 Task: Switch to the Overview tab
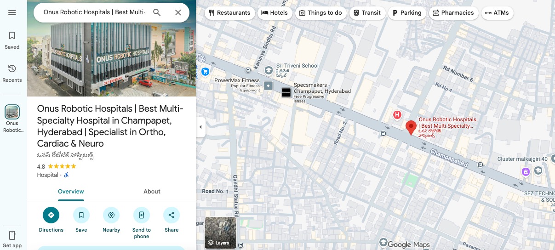point(71,192)
